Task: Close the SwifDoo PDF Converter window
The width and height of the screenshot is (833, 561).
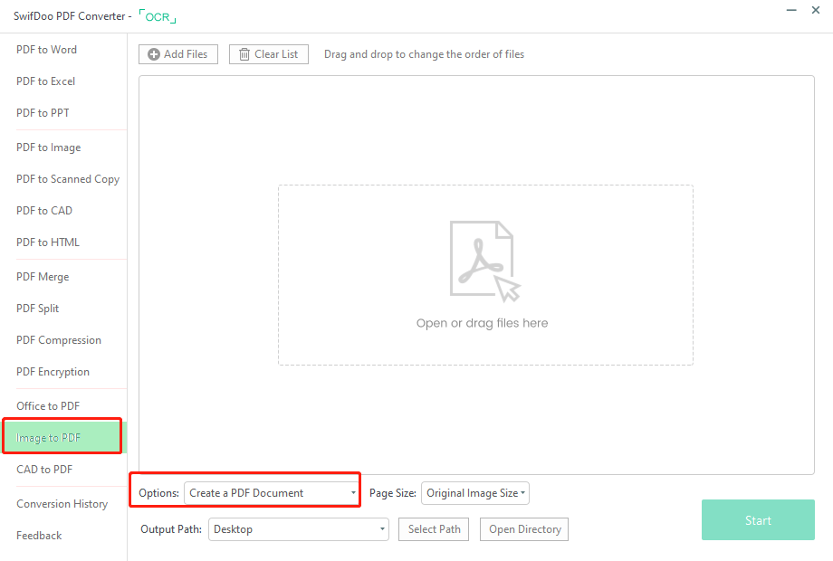Action: [x=816, y=10]
